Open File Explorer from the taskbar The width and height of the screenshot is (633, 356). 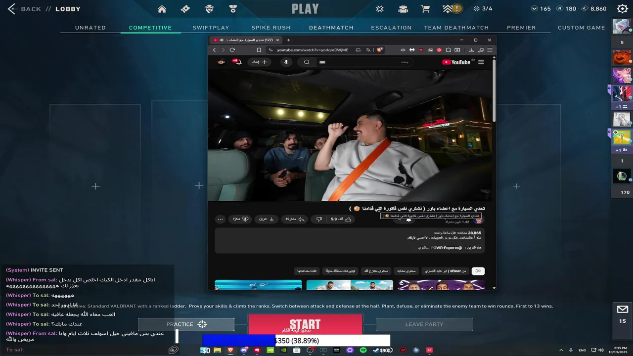point(217,350)
